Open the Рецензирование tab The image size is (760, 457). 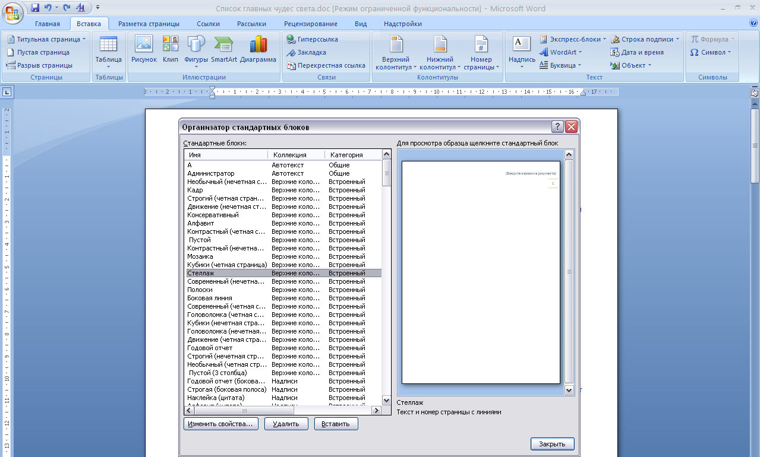click(x=311, y=24)
